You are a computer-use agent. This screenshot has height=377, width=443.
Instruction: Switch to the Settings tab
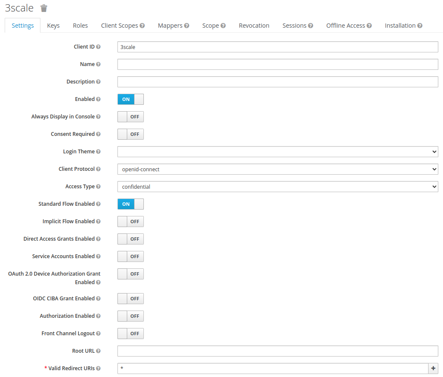tap(23, 26)
